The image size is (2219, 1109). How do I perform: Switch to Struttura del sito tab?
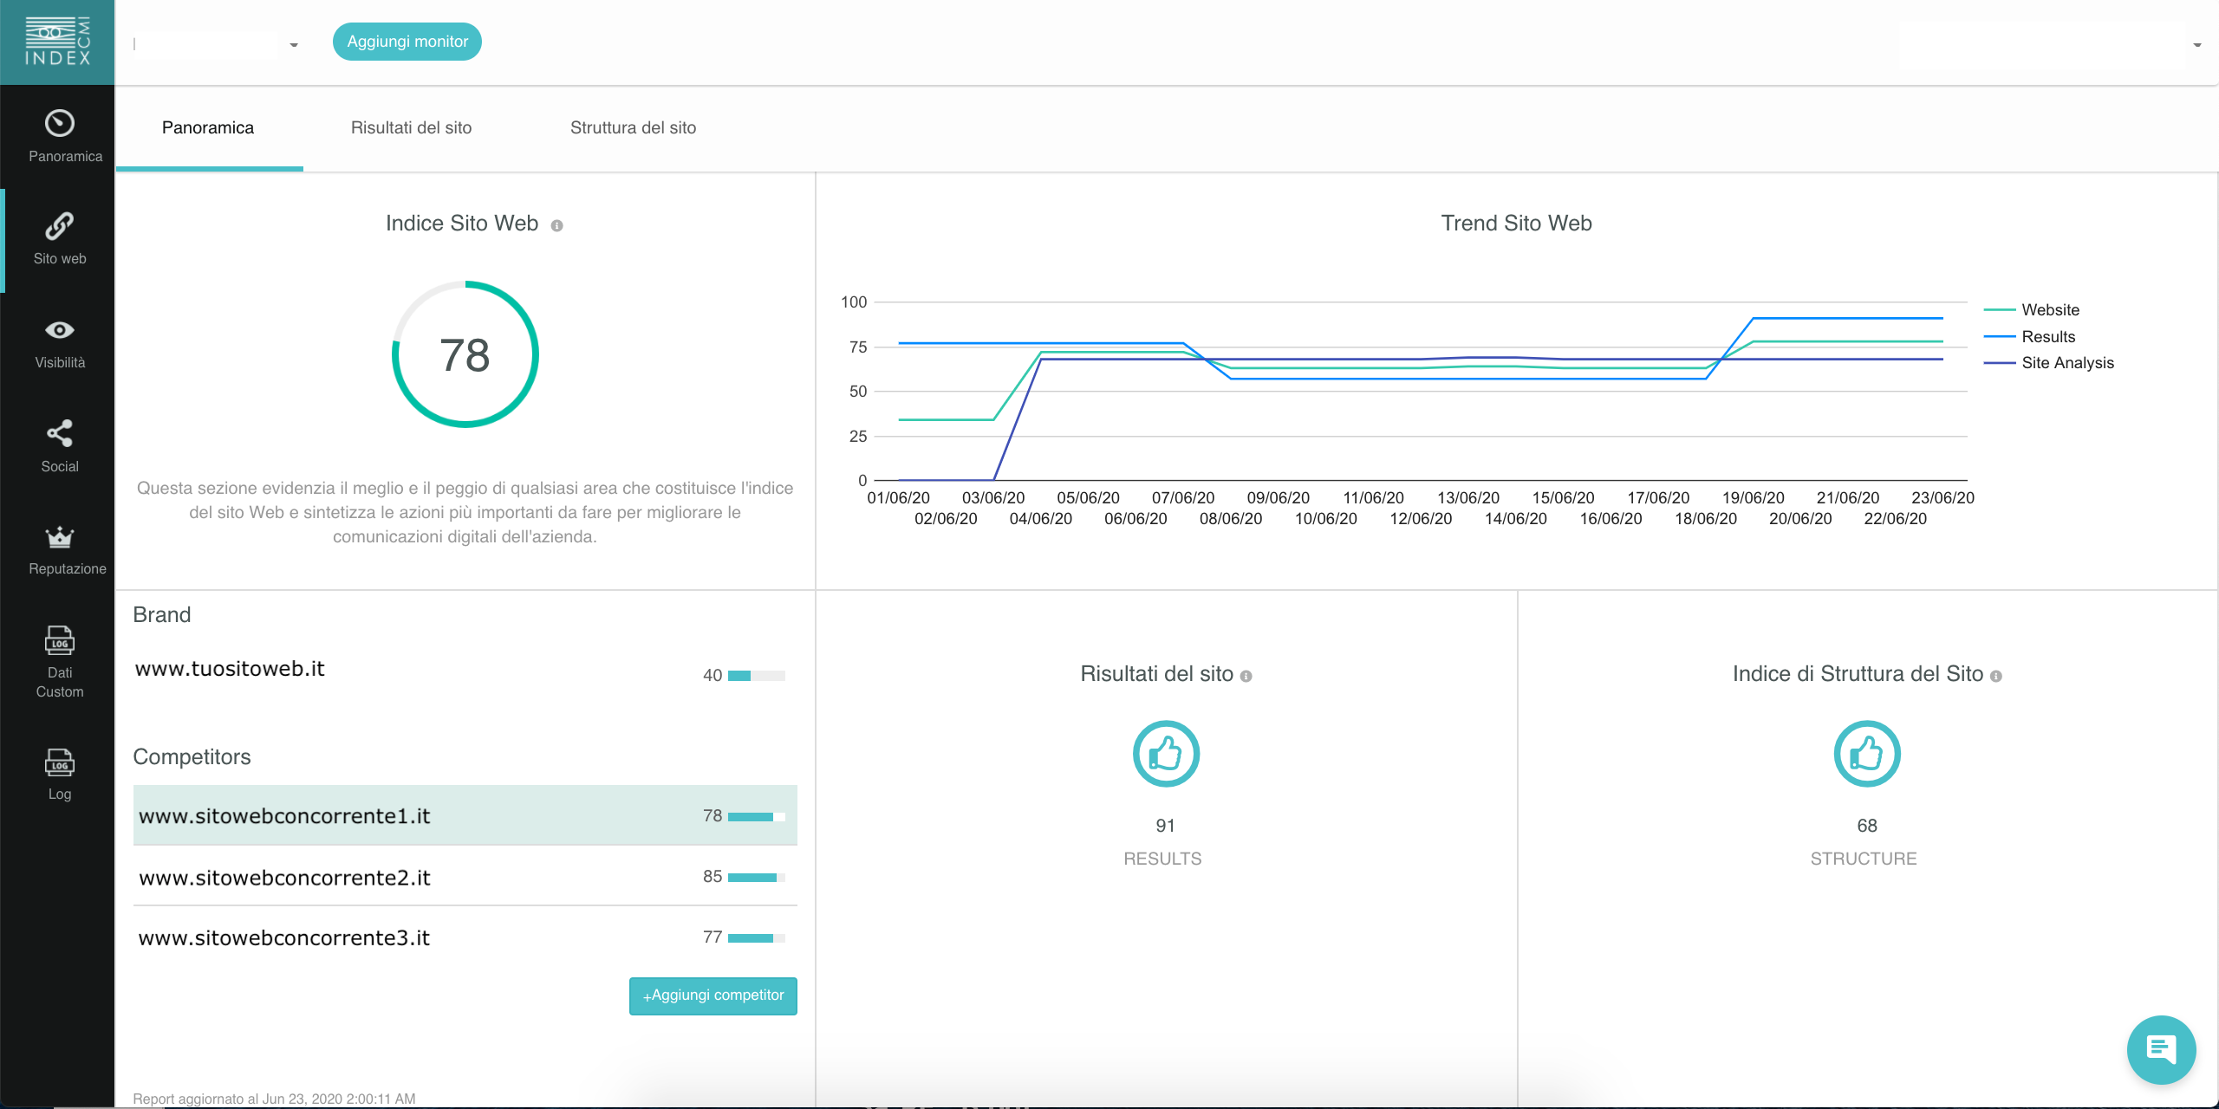point(633,128)
